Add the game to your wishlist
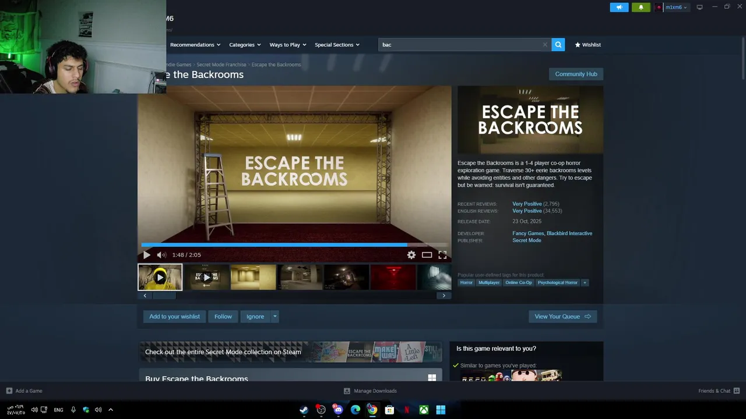Viewport: 746px width, 419px height. coord(174,317)
